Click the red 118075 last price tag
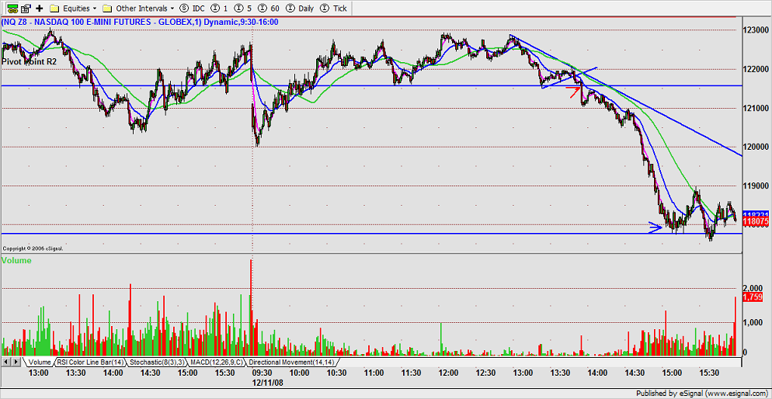The height and width of the screenshot is (399, 772). (x=755, y=222)
